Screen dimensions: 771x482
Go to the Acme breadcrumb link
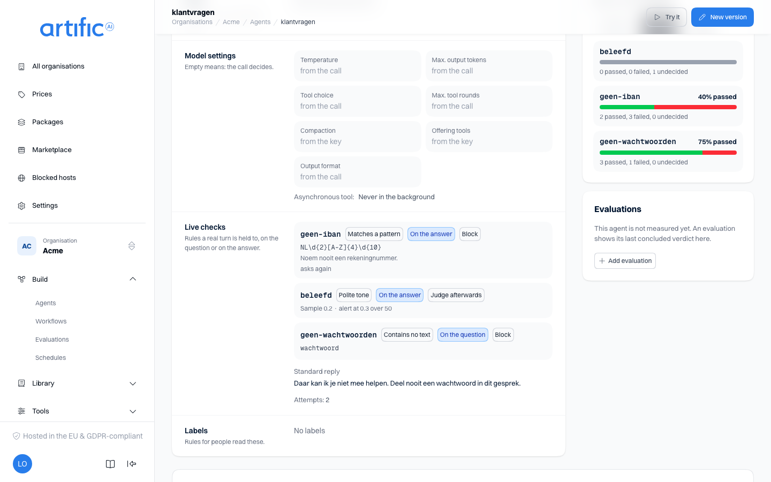(x=231, y=22)
